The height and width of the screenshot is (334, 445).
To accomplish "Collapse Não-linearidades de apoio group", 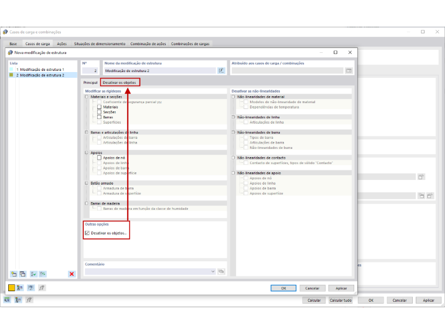I will (x=233, y=173).
